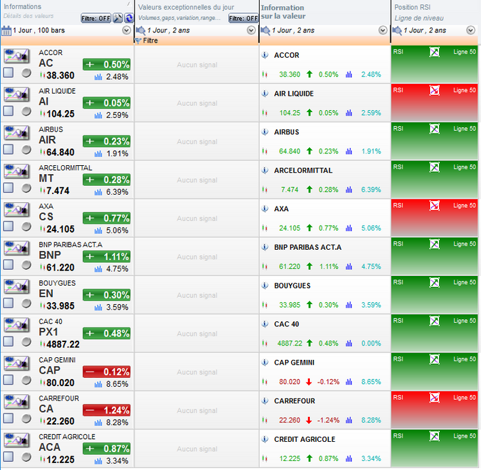Click the RSI crossing icon for AXA

tap(434, 206)
